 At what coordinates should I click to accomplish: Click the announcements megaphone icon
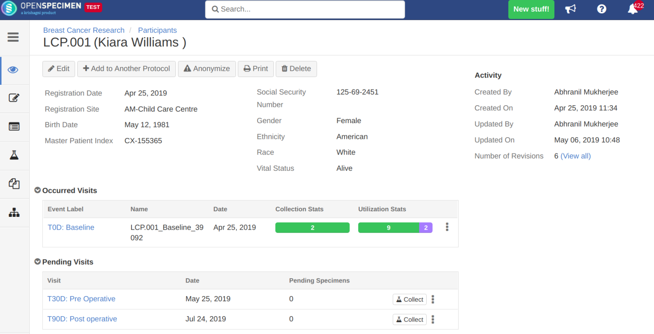pos(571,9)
